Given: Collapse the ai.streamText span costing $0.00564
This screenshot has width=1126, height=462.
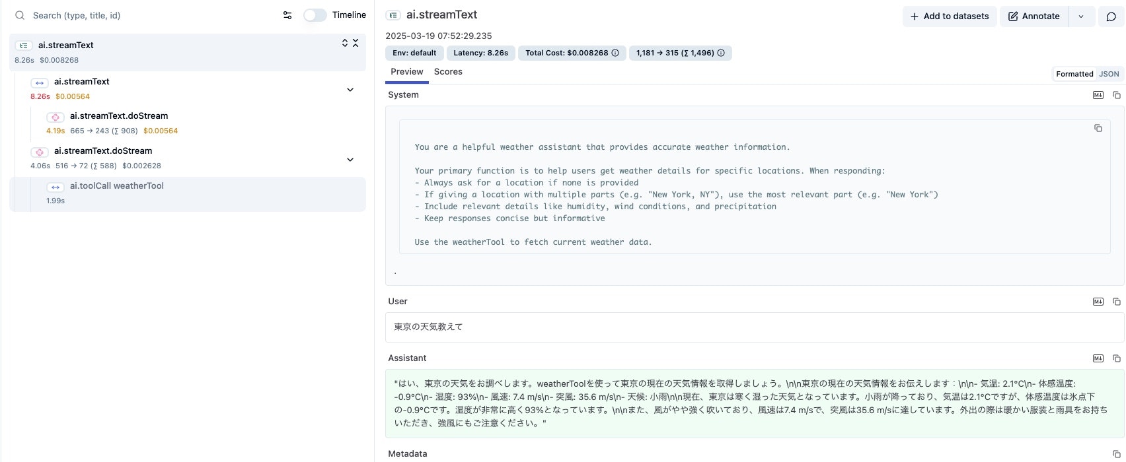Looking at the screenshot, I should click(x=350, y=90).
